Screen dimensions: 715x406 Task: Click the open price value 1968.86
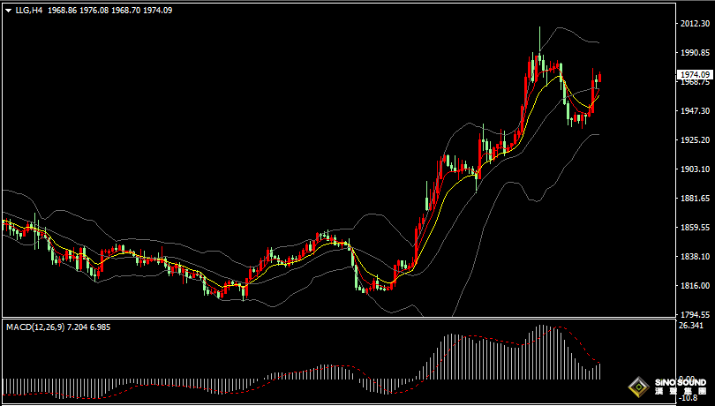tap(62, 11)
